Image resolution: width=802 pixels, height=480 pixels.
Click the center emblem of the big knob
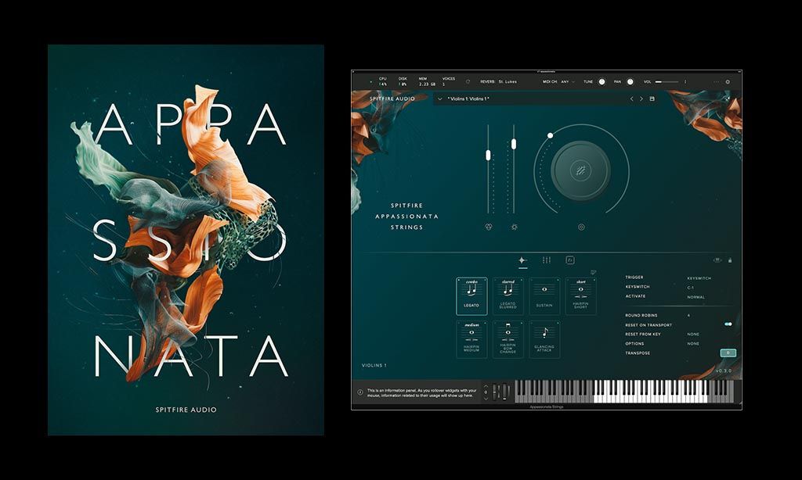[x=581, y=170]
